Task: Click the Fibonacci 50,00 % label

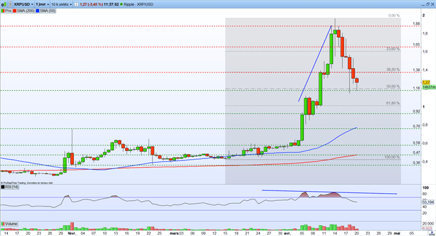Action: 393,87
